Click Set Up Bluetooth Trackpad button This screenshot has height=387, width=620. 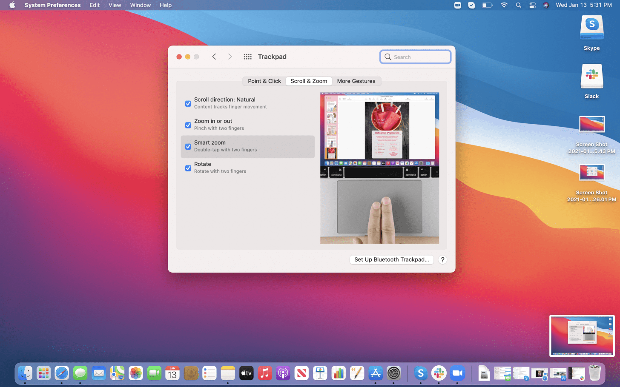click(391, 260)
